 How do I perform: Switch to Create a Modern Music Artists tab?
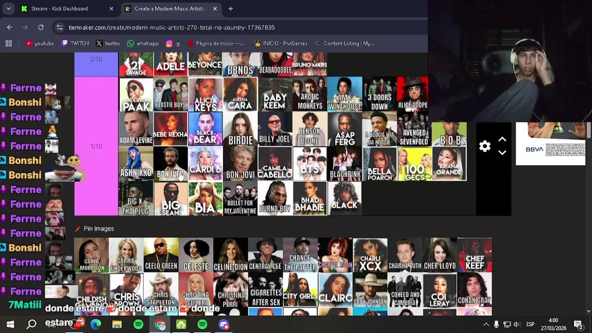[169, 9]
